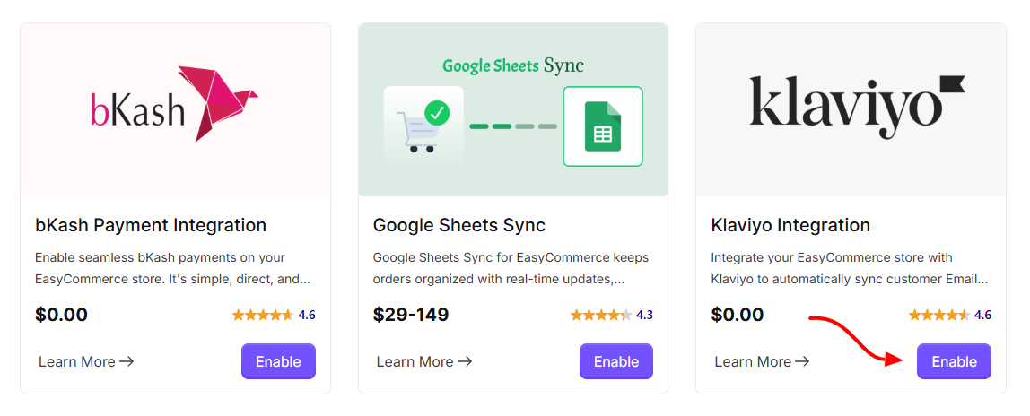Viewport: 1030px width, 416px height.
Task: Click the bKash origami bird logo
Action: [x=218, y=103]
